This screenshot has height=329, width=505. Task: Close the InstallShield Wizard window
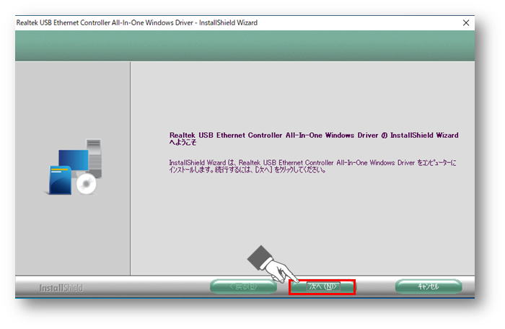coord(466,23)
